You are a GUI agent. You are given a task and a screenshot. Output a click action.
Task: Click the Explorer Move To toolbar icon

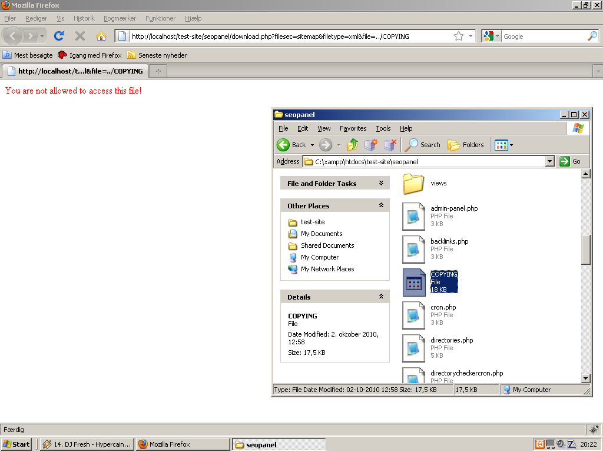click(371, 145)
